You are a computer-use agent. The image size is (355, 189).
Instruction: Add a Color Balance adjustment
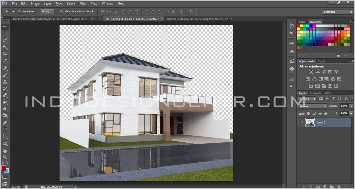(314, 79)
